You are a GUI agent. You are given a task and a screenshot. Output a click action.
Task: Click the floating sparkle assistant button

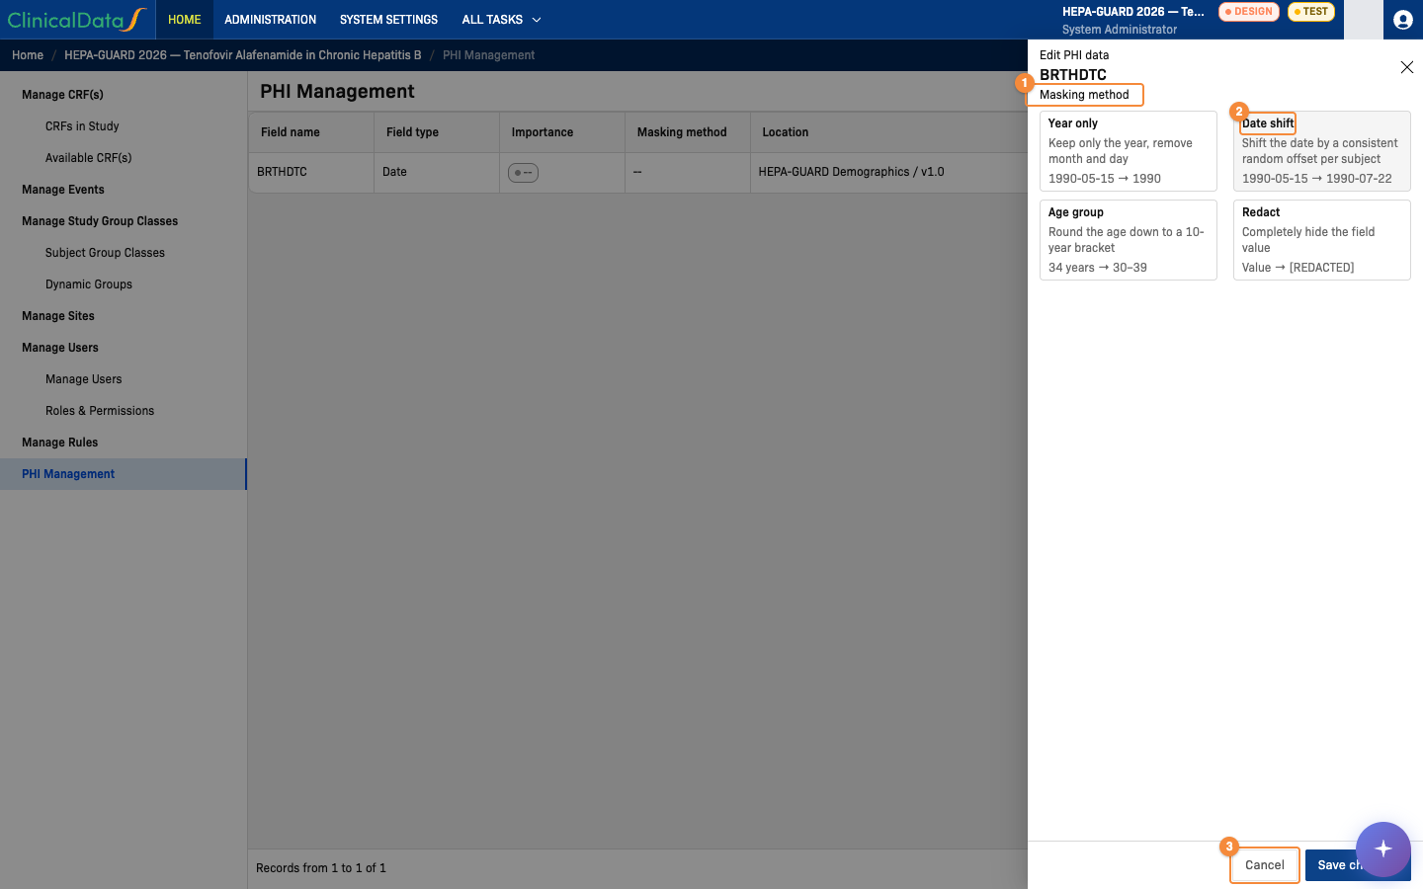click(x=1382, y=849)
